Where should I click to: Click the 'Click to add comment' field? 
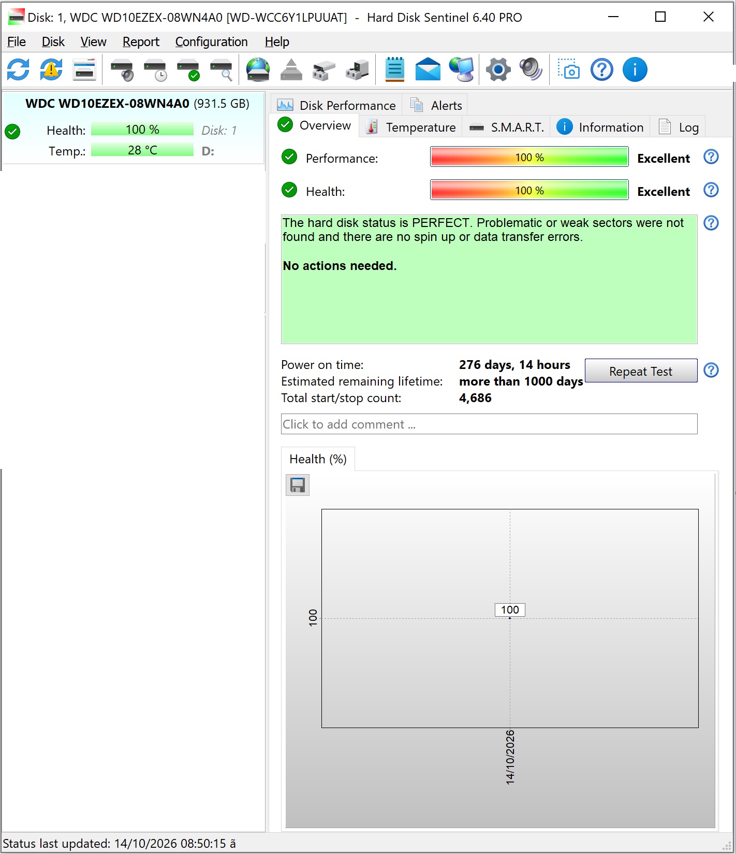point(489,424)
